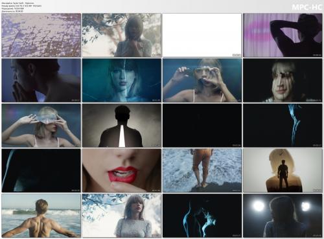Pick the teal cracked-glass face thumbnail

(x=122, y=80)
